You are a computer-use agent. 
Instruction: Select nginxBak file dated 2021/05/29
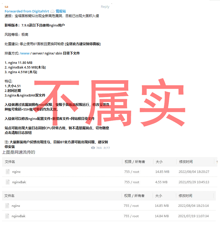pyautogui.click(x=19, y=182)
